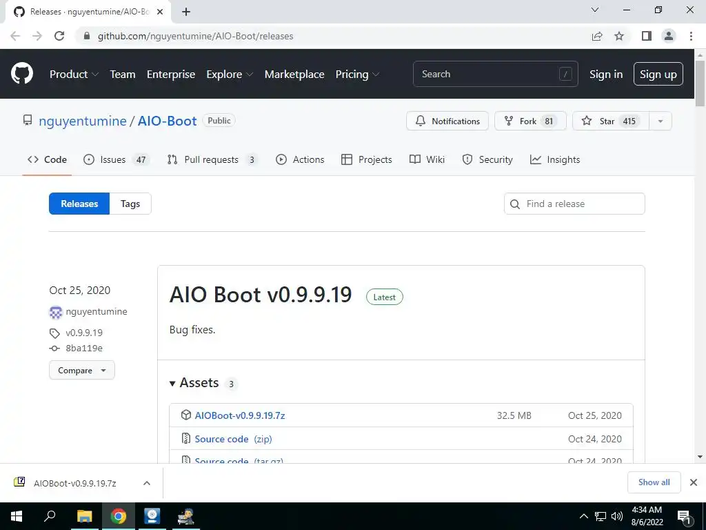Open the Chrome three-dot menu
The width and height of the screenshot is (706, 530).
[x=691, y=36]
